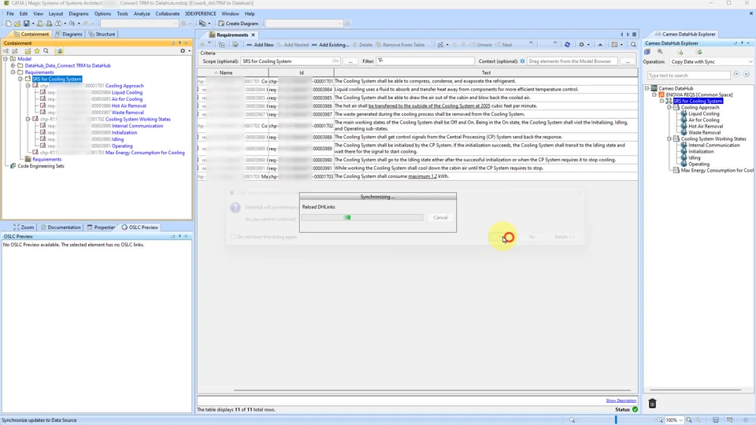Click the favorites star icon in Containment toolbar
Viewport: 756px width, 425px height.
click(x=37, y=50)
